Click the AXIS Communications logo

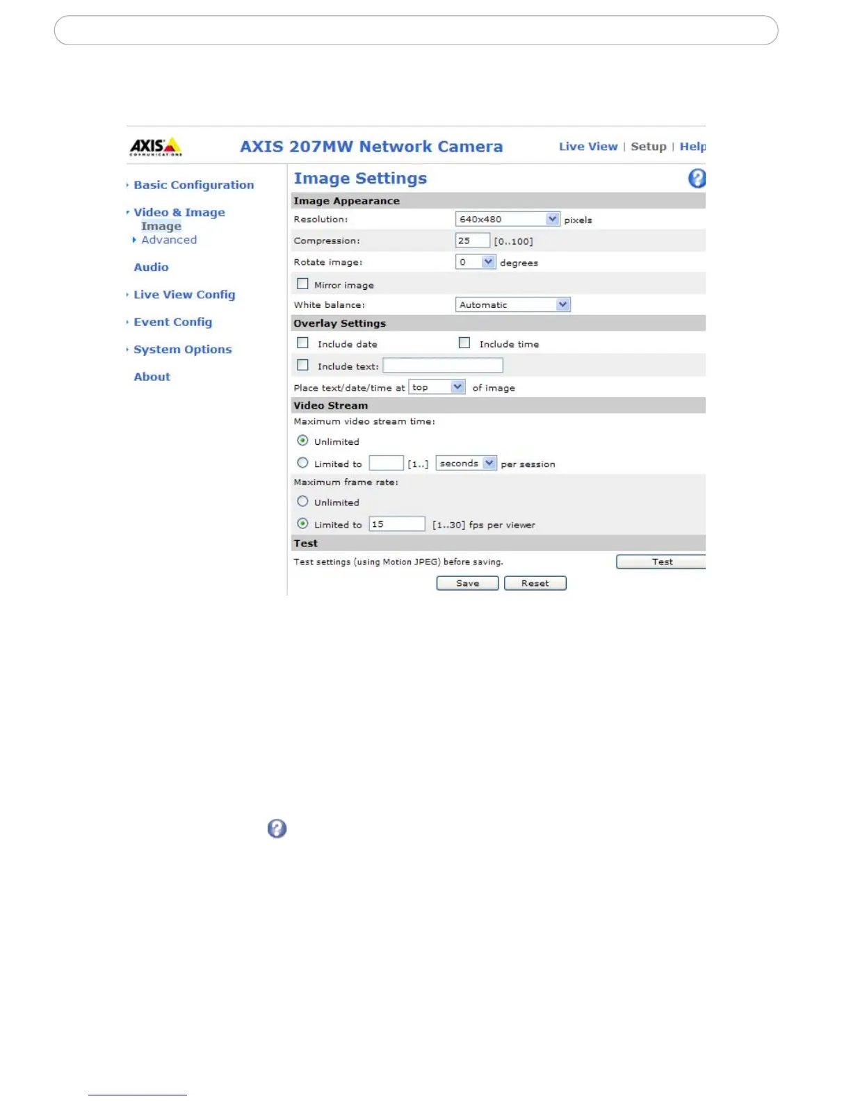pyautogui.click(x=156, y=147)
